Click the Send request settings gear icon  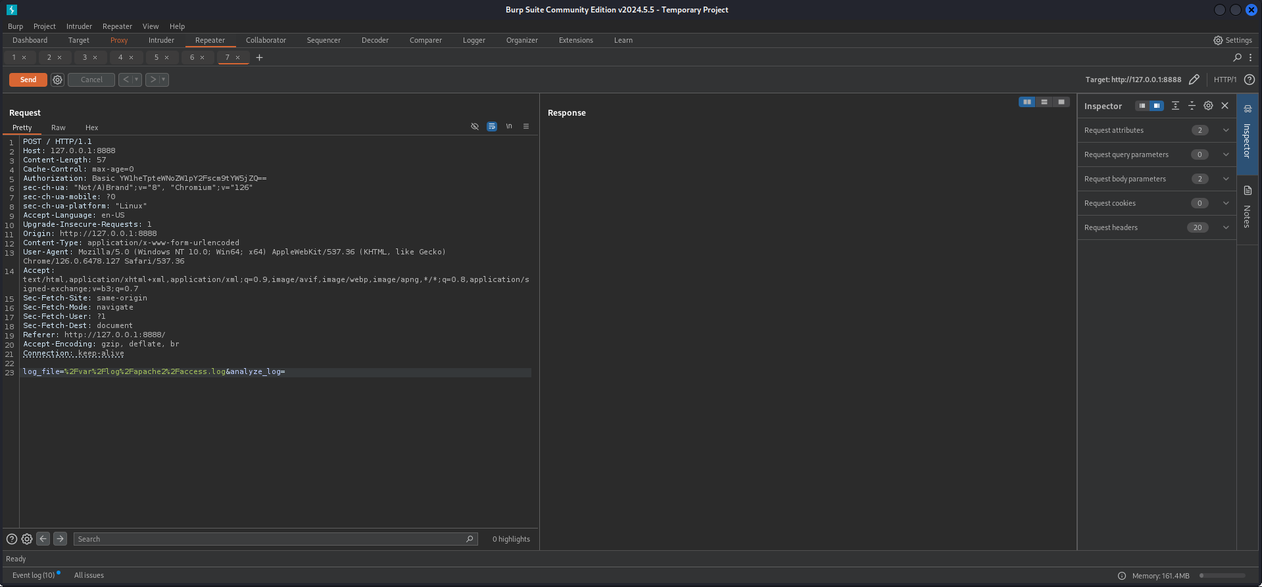click(x=57, y=80)
